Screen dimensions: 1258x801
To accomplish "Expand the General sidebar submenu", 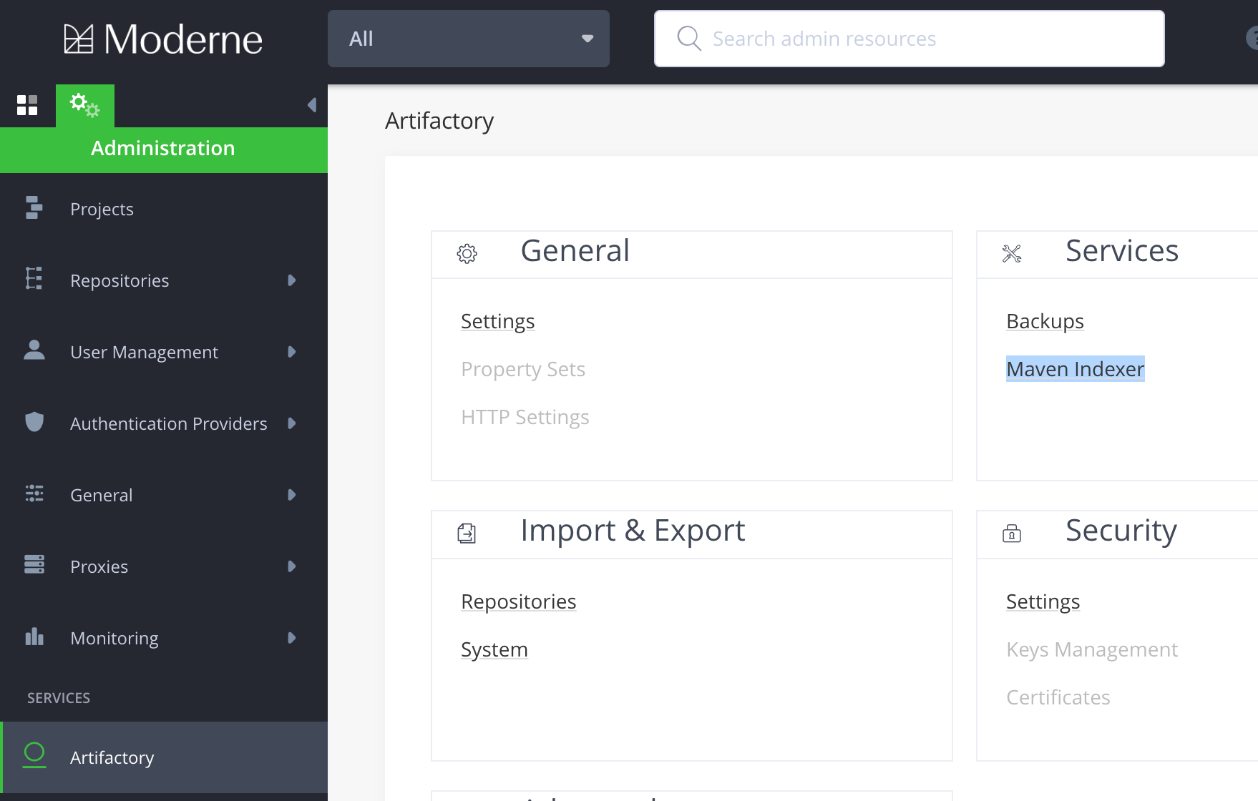I will point(291,495).
